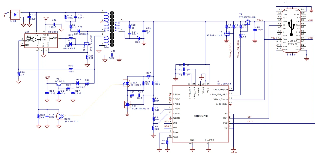Screen dimensions: 320x157
Task: Click the D24 15V zener diode
Action: point(59,93)
